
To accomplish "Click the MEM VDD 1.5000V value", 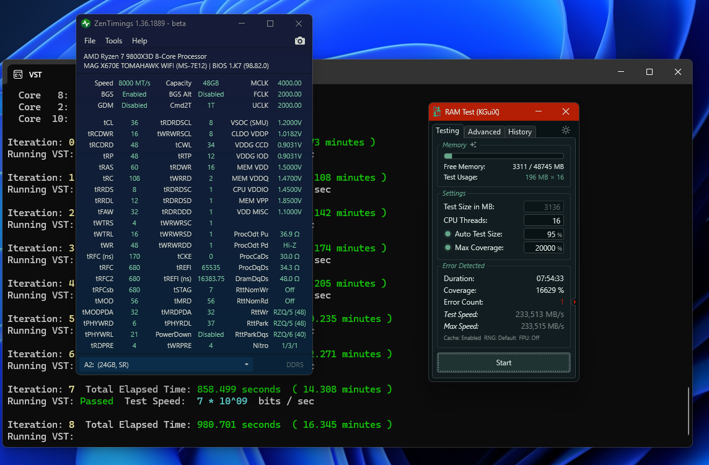I will click(x=289, y=167).
